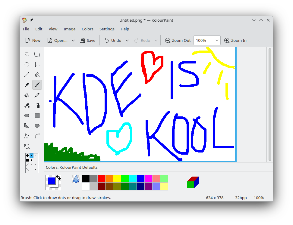Choose the largest square brush shape
Image resolution: width=293 pixels, height=225 pixels.
click(x=27, y=160)
